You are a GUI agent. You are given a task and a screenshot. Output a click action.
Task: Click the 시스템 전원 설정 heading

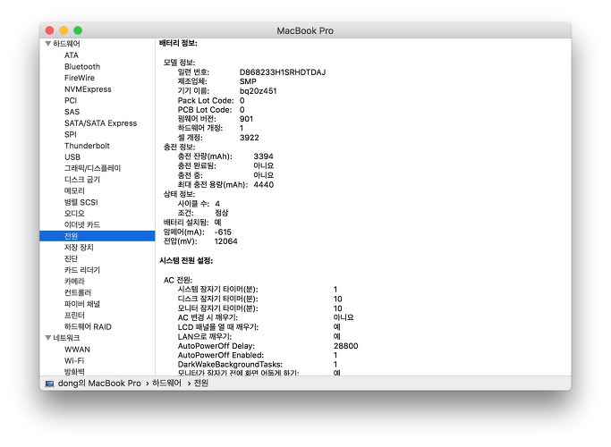186,260
